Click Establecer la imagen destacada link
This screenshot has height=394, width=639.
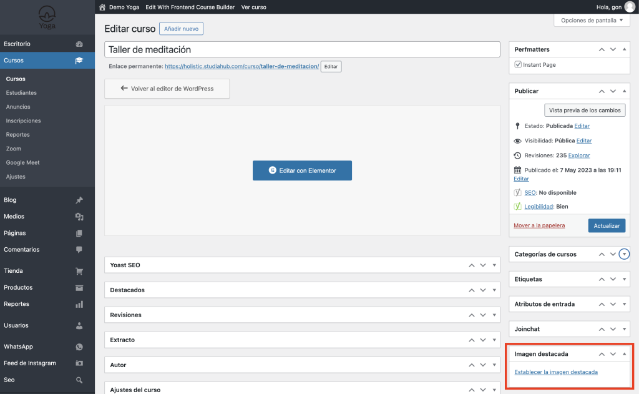pos(555,372)
